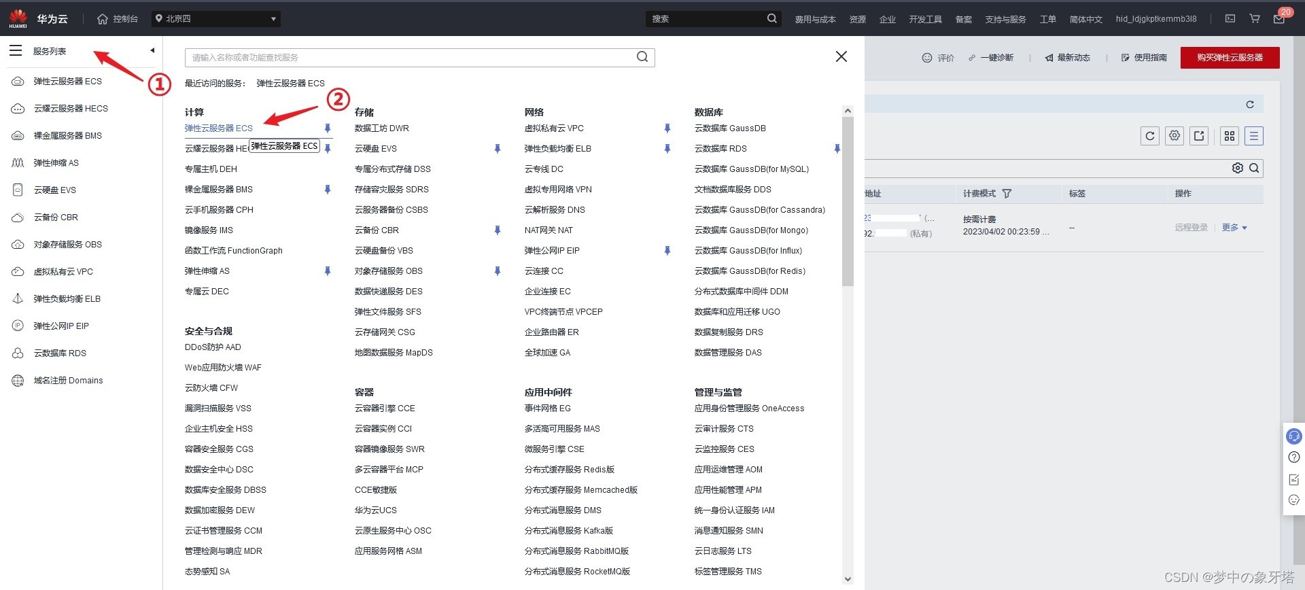Screen dimensions: 1305x590
Task: Click the hamburger service list icon
Action: (16, 50)
